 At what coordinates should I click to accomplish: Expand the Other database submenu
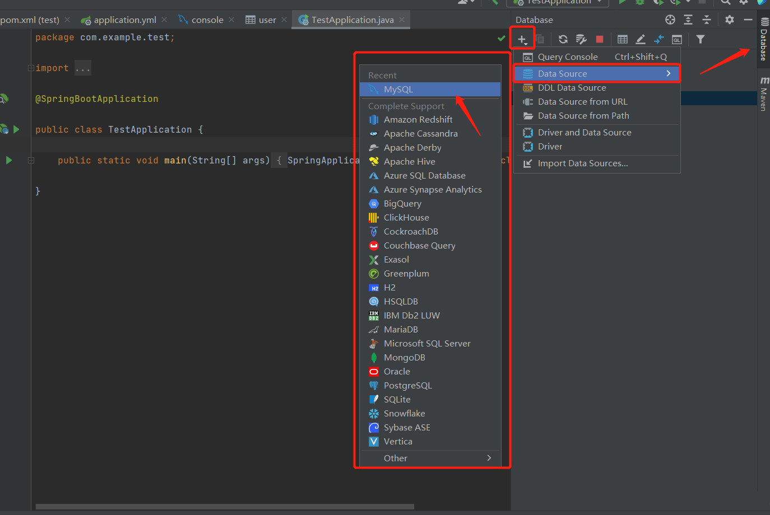(430, 458)
